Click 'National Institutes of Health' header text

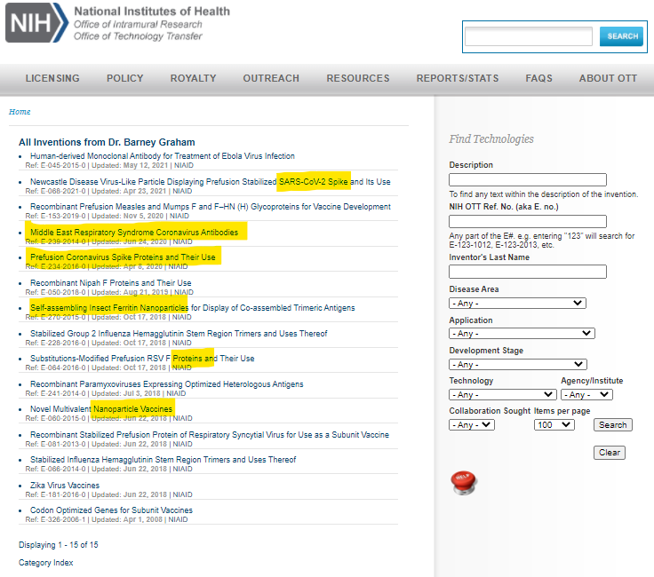(x=152, y=12)
